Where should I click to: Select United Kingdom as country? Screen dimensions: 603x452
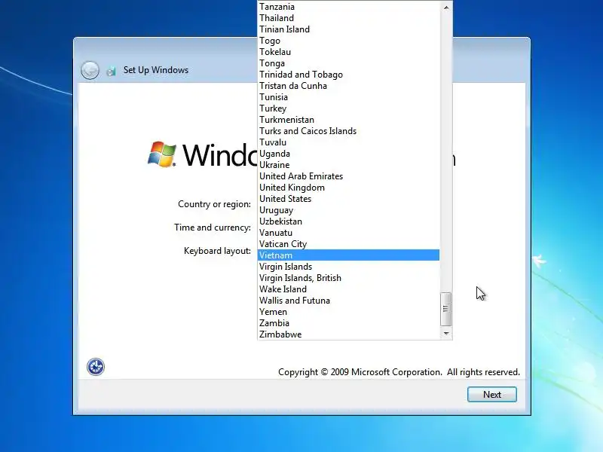point(348,188)
